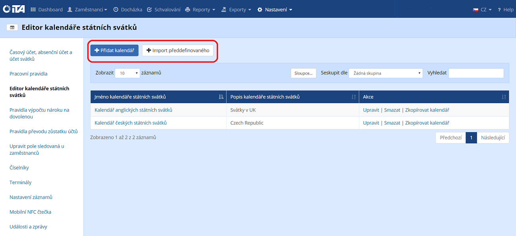Open Help from the top right

506,10
